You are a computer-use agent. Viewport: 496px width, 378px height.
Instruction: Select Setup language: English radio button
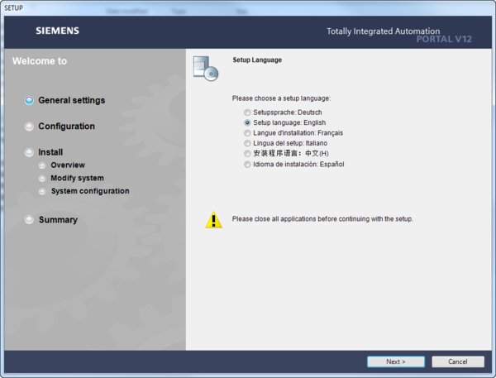247,122
